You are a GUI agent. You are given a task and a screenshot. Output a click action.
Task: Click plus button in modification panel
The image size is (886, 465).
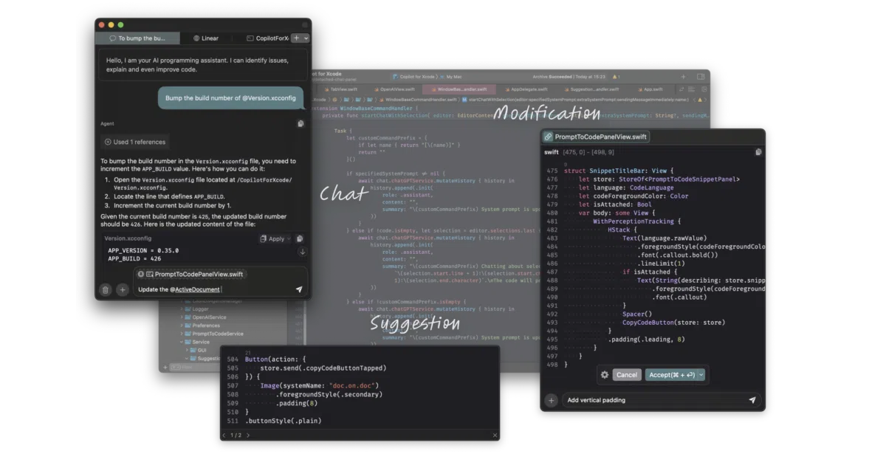pos(551,400)
